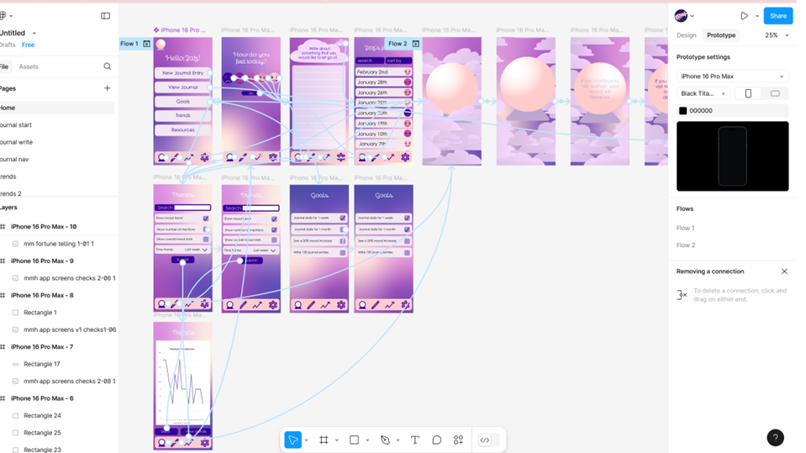Switch to the File tab
The height and width of the screenshot is (453, 806).
tap(4, 67)
